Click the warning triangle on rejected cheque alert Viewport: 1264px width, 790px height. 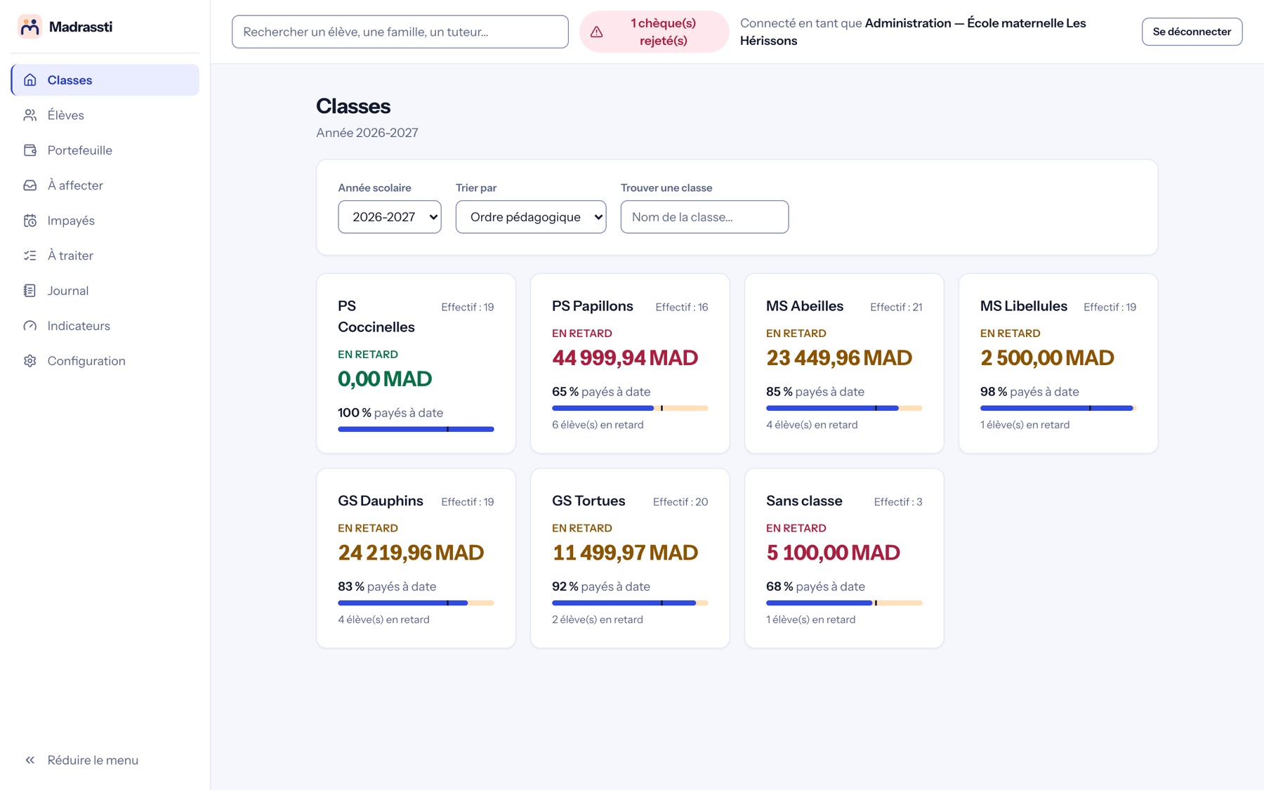597,32
